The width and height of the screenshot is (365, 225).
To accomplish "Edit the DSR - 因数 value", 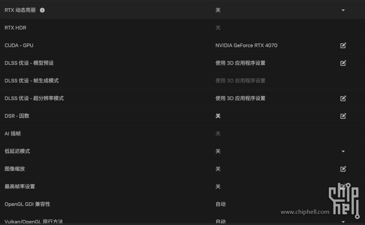I will 343,116.
